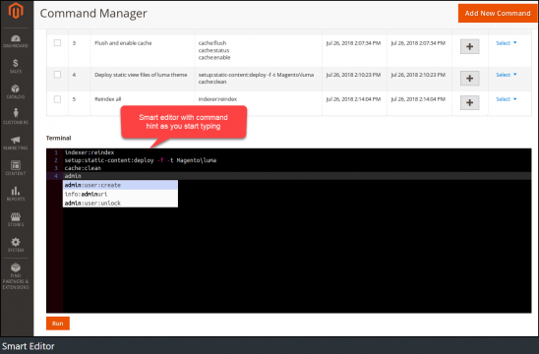This screenshot has width=539, height=354.
Task: Click terminal line 3 cache:clean
Action: pyautogui.click(x=83, y=168)
